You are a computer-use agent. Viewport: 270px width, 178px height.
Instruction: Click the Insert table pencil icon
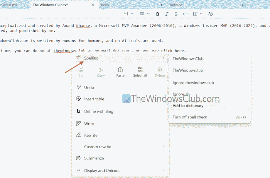(78, 99)
